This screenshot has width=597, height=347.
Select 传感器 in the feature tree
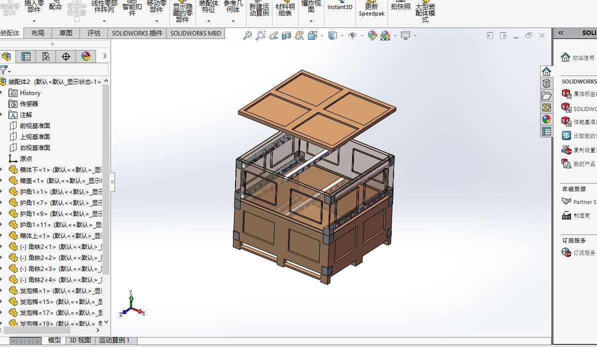click(29, 103)
